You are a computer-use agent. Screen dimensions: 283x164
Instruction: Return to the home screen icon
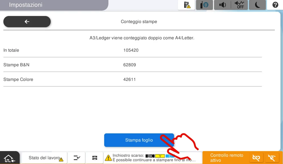10,158
